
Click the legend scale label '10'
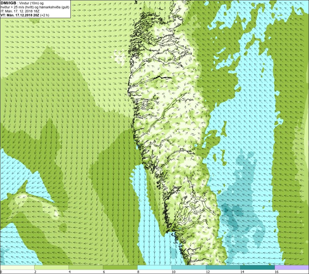click(x=173, y=272)
